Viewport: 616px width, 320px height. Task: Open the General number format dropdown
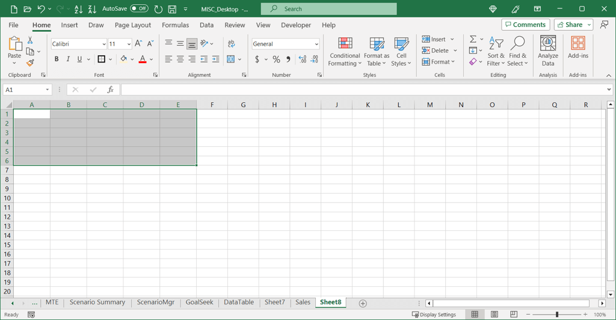point(316,44)
